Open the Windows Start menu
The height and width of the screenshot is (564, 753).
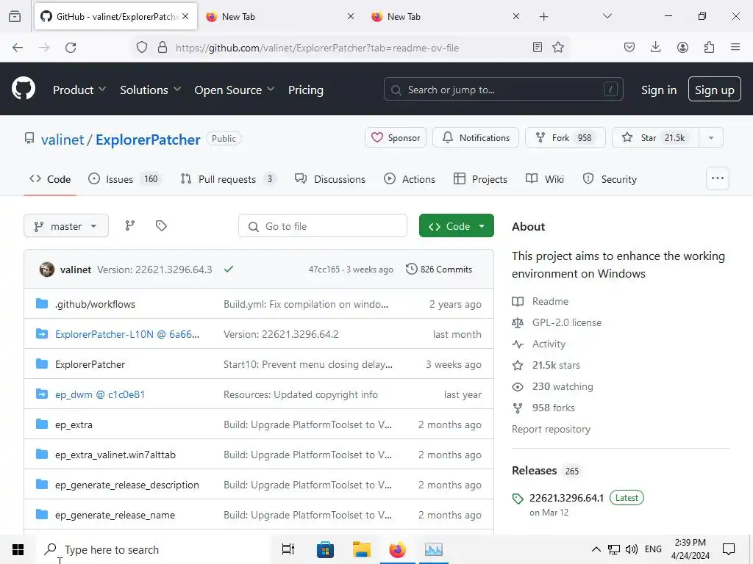coord(18,549)
